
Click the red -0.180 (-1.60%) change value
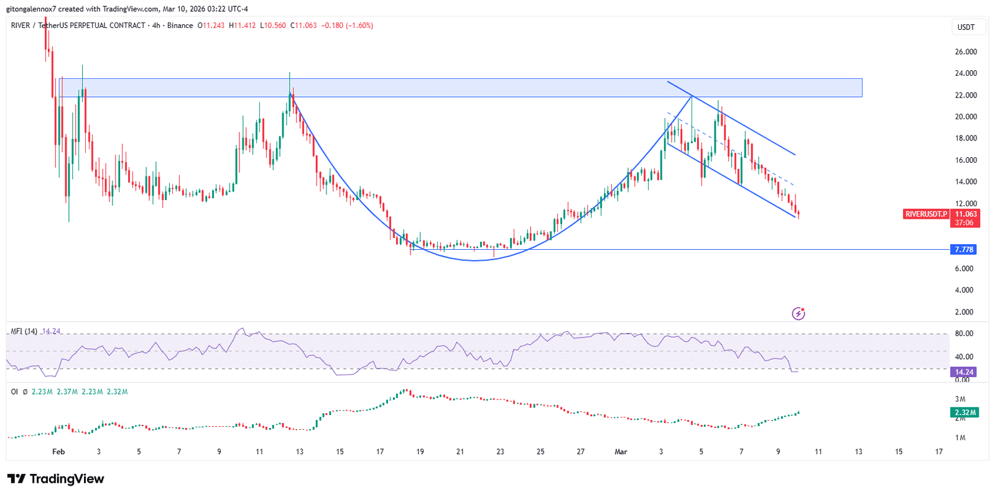(347, 25)
